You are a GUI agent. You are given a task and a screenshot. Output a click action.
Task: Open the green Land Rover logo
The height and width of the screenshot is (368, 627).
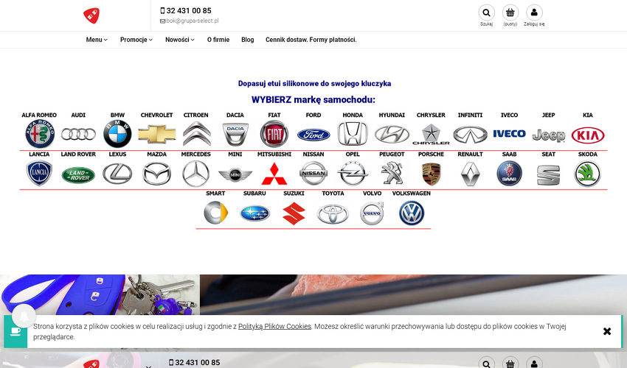[x=78, y=175]
